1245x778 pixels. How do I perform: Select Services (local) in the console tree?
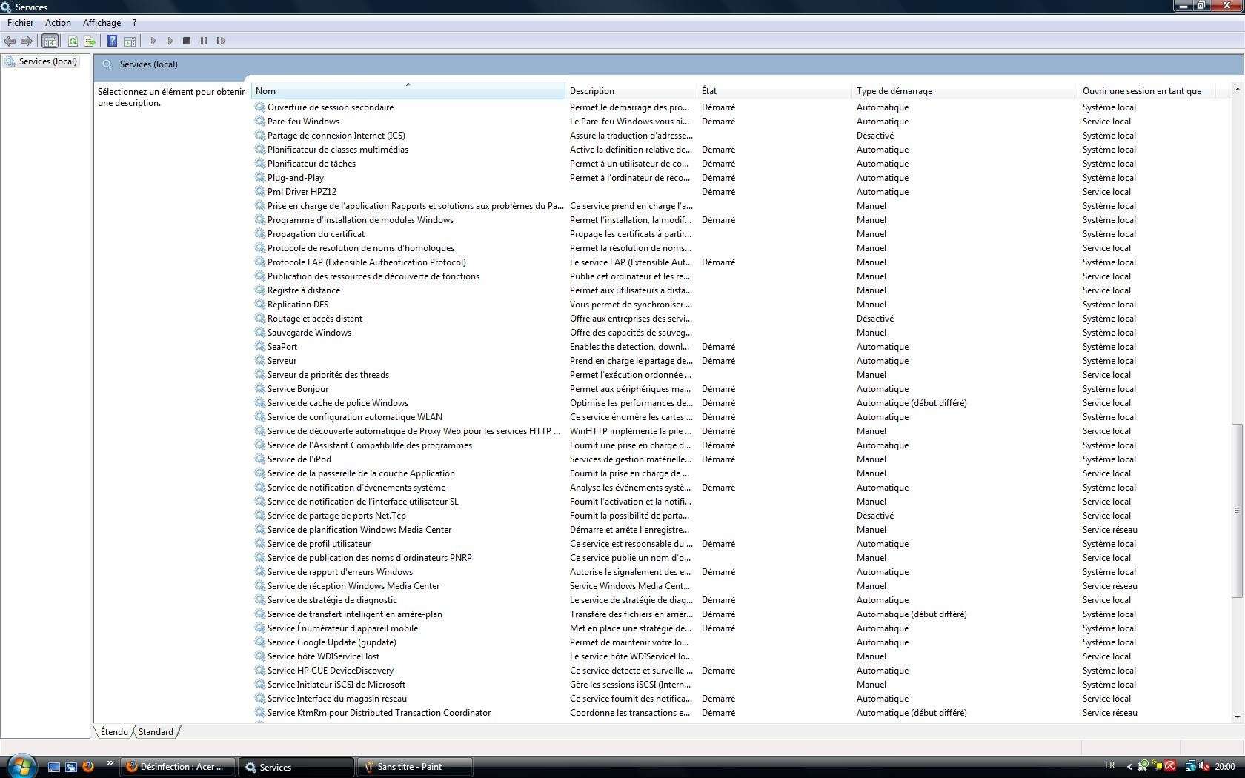tap(48, 61)
